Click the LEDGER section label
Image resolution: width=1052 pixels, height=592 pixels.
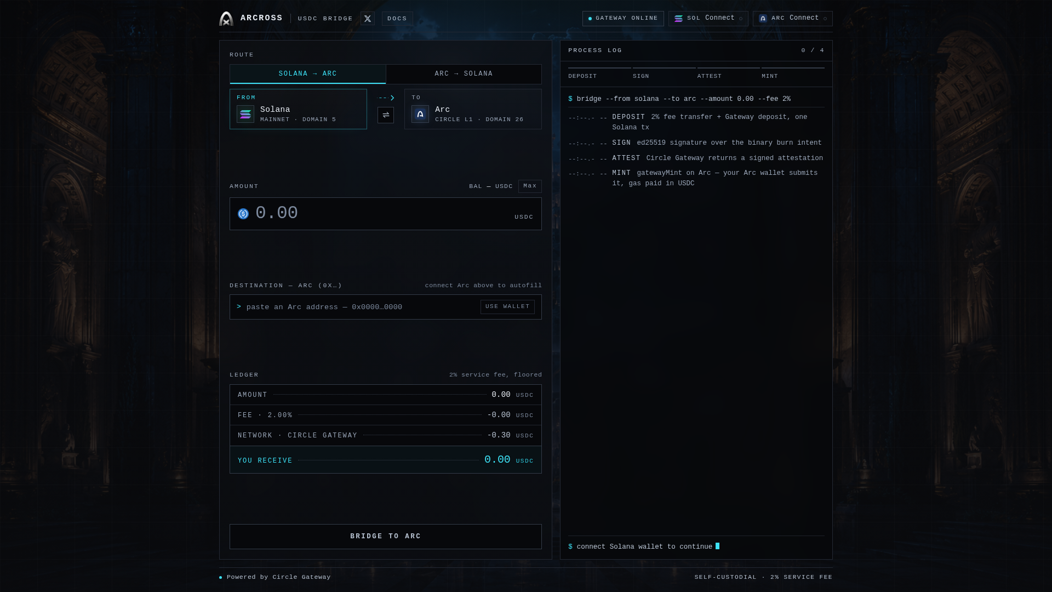tap(244, 375)
